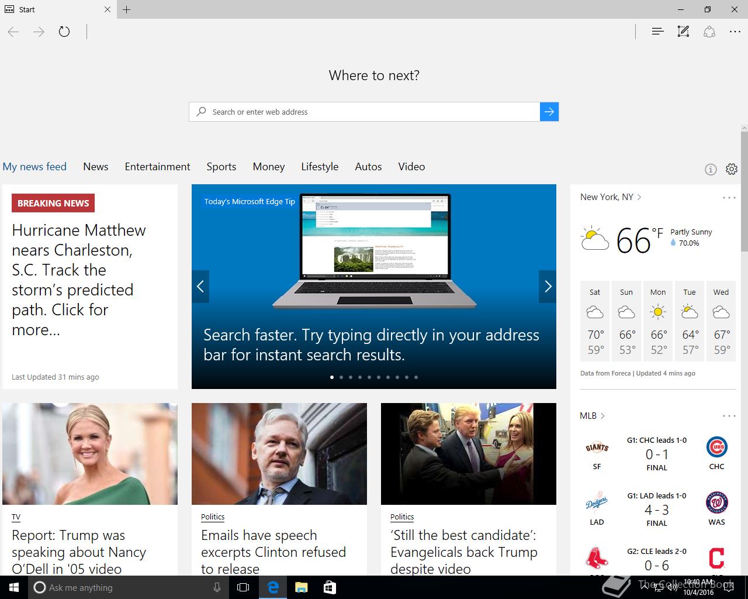Show next slide in the carousel

pyautogui.click(x=548, y=287)
